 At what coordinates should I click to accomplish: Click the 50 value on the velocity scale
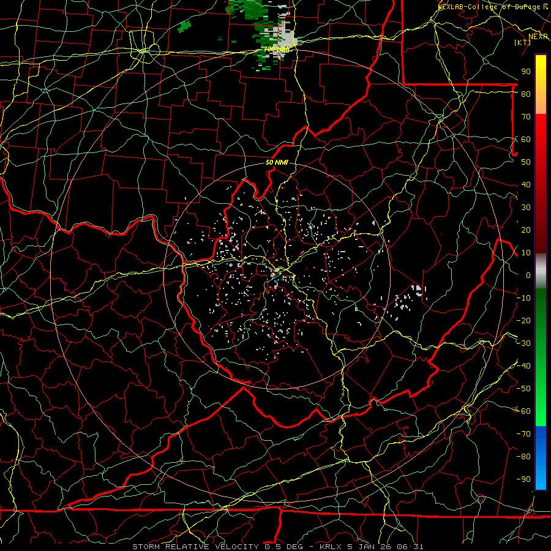(526, 162)
